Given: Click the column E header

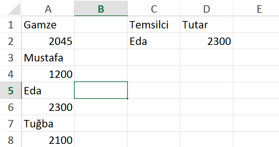Looking at the screenshot, I should coord(259,9).
